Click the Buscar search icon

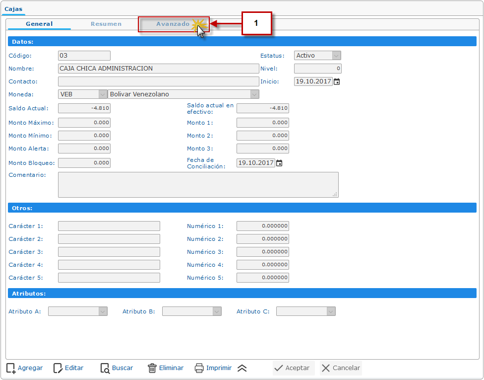(x=105, y=368)
